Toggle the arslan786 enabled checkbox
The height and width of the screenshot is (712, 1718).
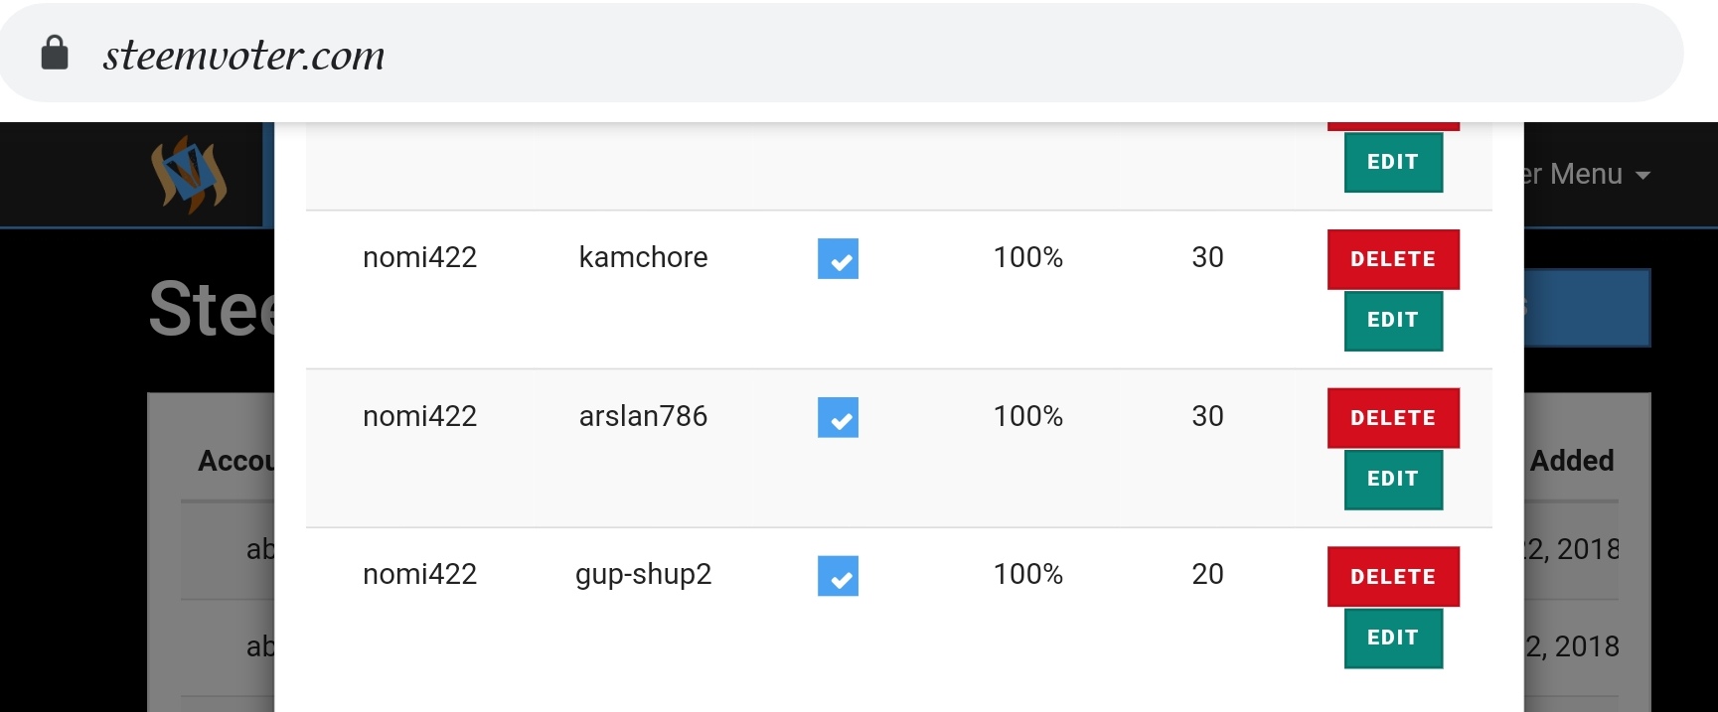(838, 417)
